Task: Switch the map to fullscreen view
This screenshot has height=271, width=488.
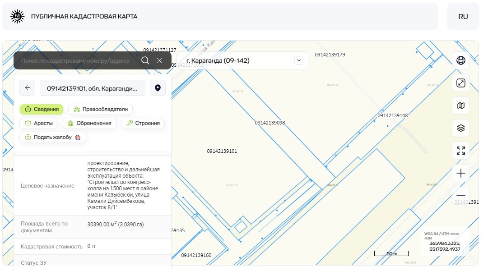Action: (460, 151)
